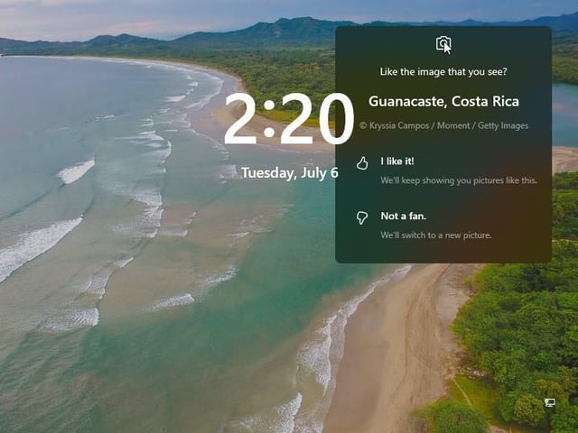Click the Getty Images copyright credit

click(443, 126)
